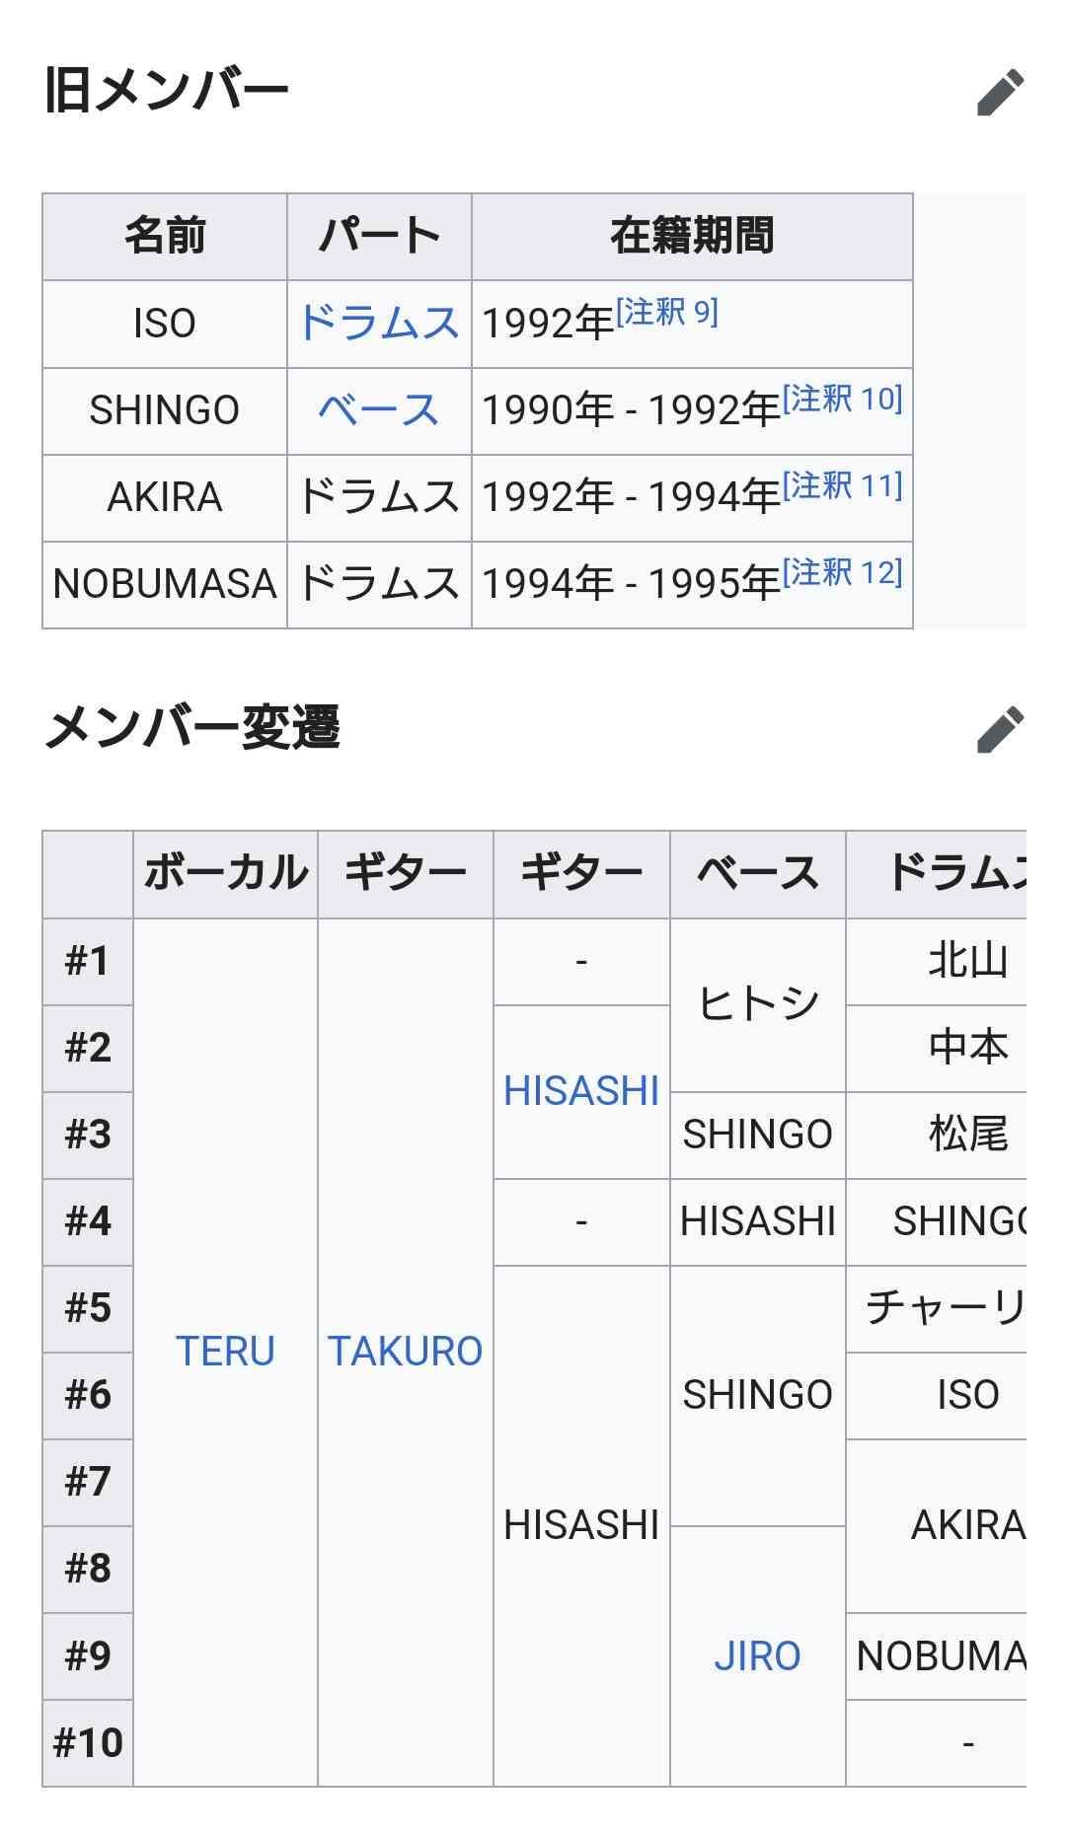Screen dimensions: 1066x1836
Task: Open footnote 注釈 11 reference
Action: (843, 486)
